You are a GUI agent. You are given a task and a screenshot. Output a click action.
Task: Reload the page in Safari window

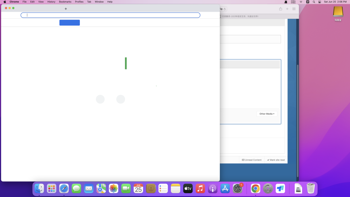coord(225,9)
